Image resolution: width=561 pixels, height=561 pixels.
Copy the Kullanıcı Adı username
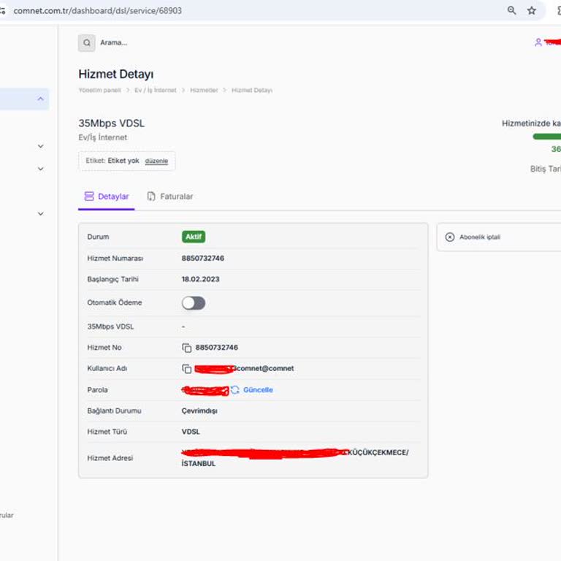pyautogui.click(x=187, y=369)
